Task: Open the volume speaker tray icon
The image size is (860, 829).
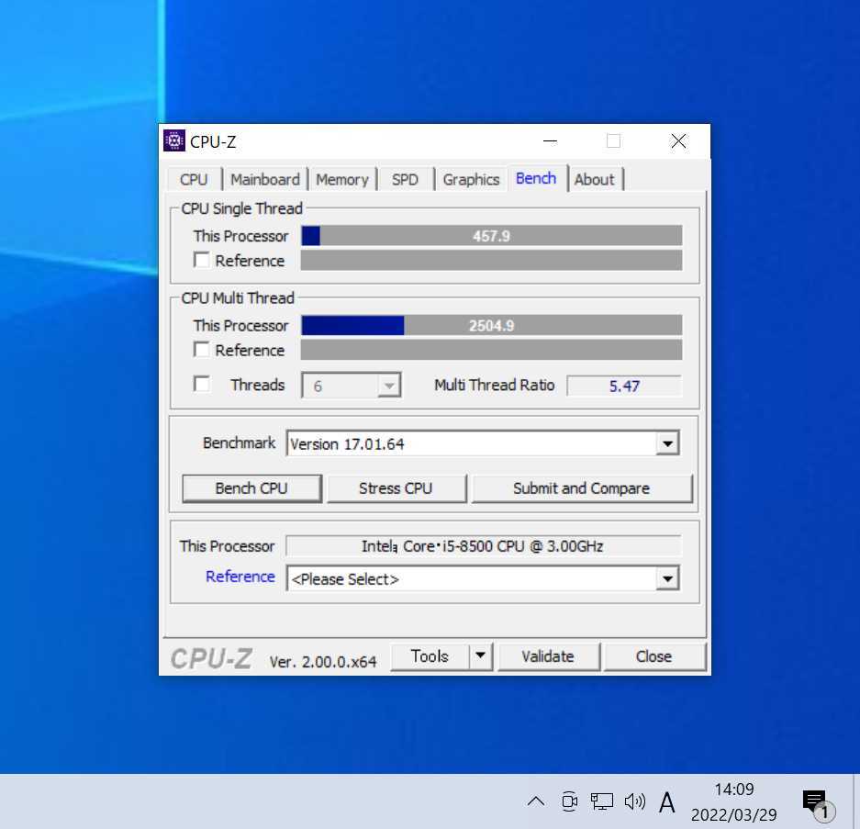Action: pyautogui.click(x=634, y=801)
